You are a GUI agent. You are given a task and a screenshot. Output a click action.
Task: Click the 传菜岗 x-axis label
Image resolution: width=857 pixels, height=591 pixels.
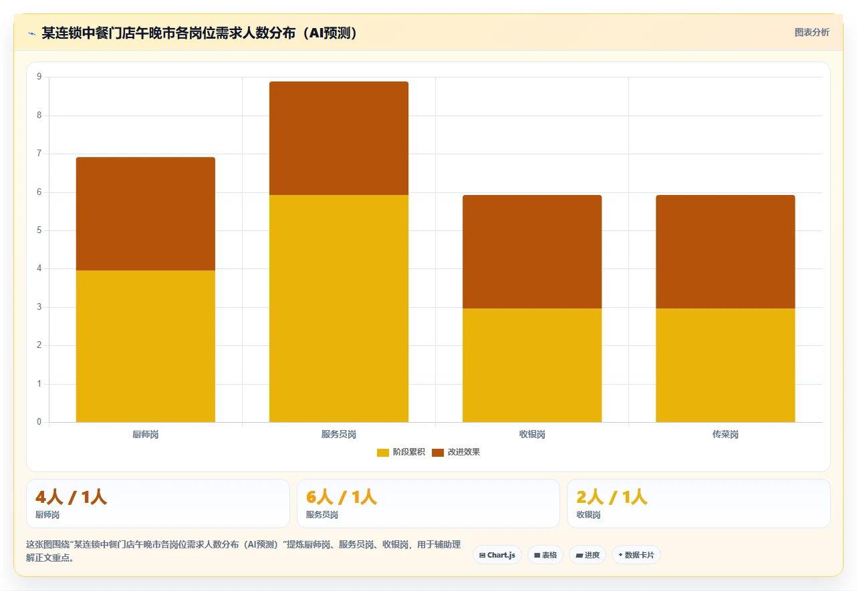pyautogui.click(x=725, y=434)
